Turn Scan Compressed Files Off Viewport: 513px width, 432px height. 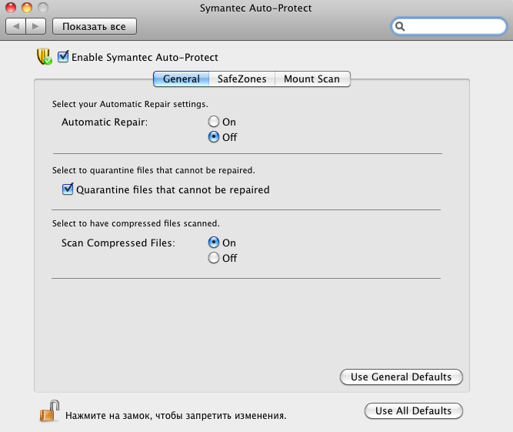[214, 258]
